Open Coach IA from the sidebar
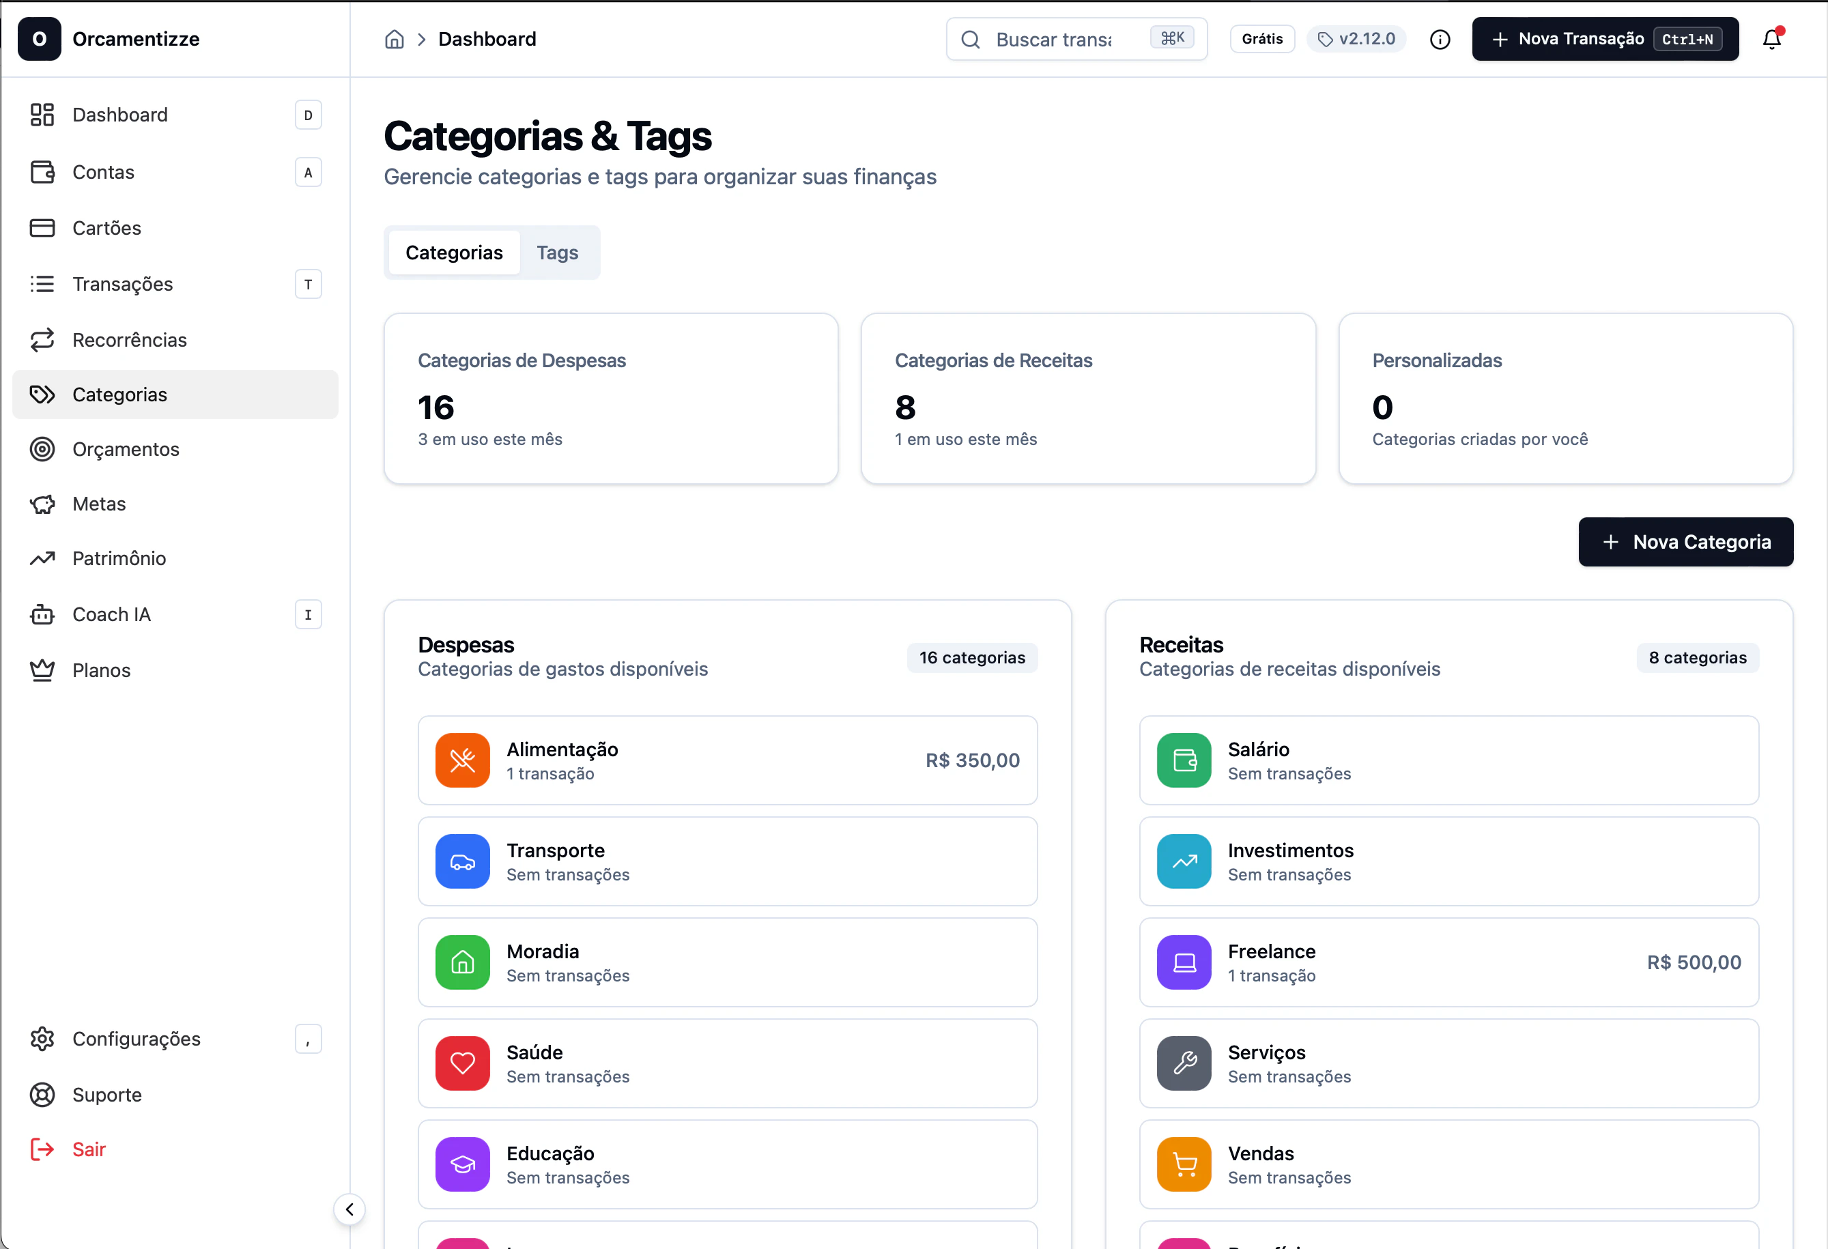1828x1249 pixels. point(111,614)
